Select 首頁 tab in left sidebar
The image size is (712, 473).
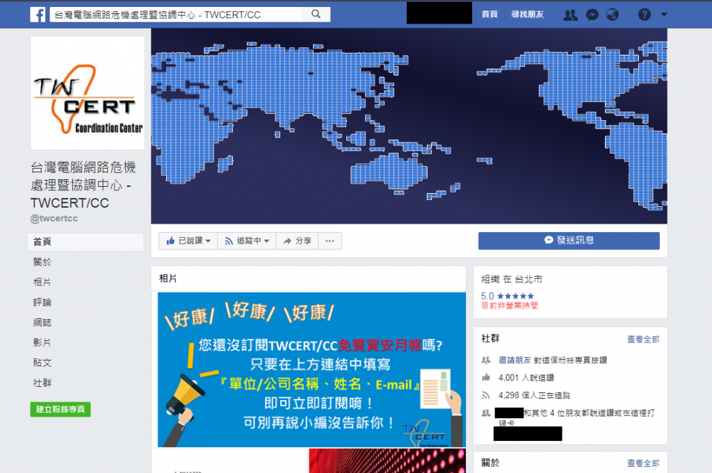[x=86, y=242]
